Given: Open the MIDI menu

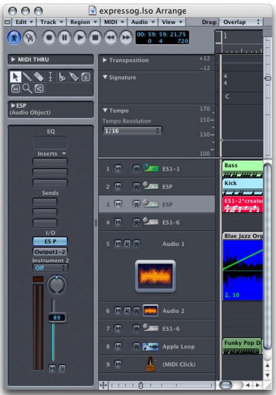Looking at the screenshot, I should click(114, 22).
